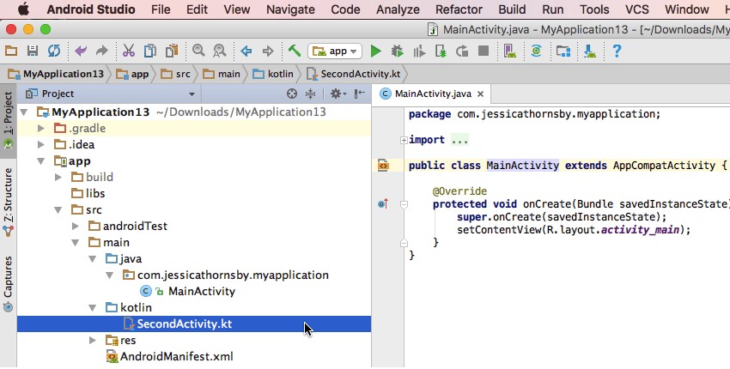
Task: Click the override gutter icon beside onCreate
Action: 383,204
